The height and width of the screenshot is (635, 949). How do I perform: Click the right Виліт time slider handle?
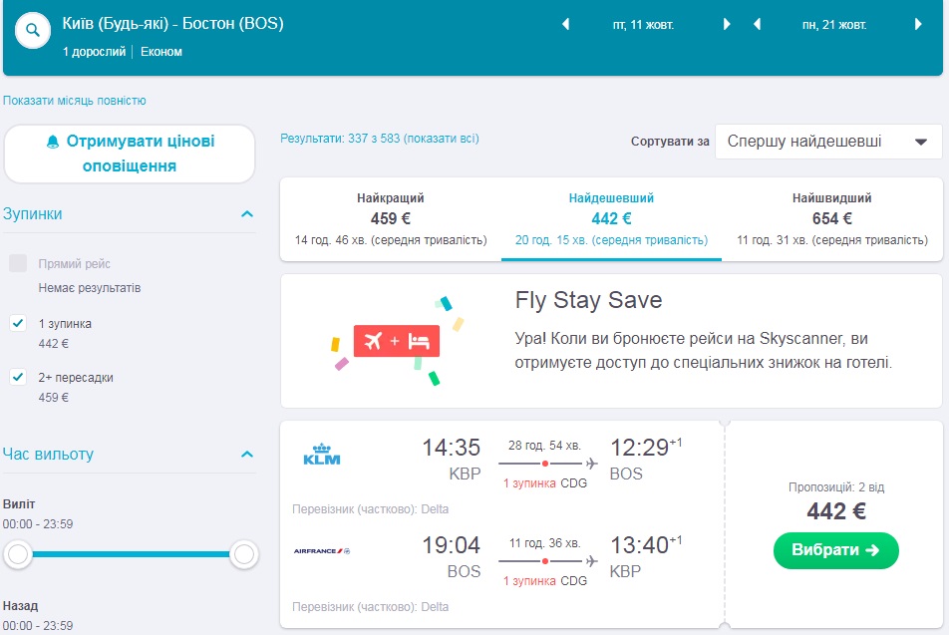243,556
